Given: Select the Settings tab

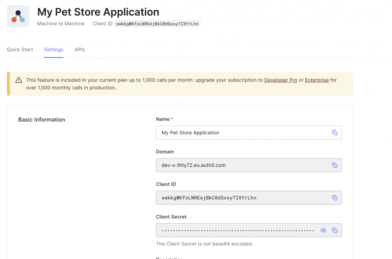Looking at the screenshot, I should coord(54,49).
